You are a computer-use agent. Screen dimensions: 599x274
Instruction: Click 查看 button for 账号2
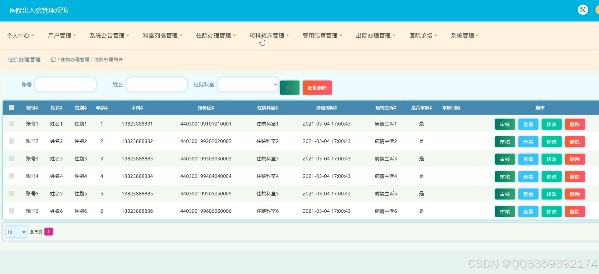528,142
